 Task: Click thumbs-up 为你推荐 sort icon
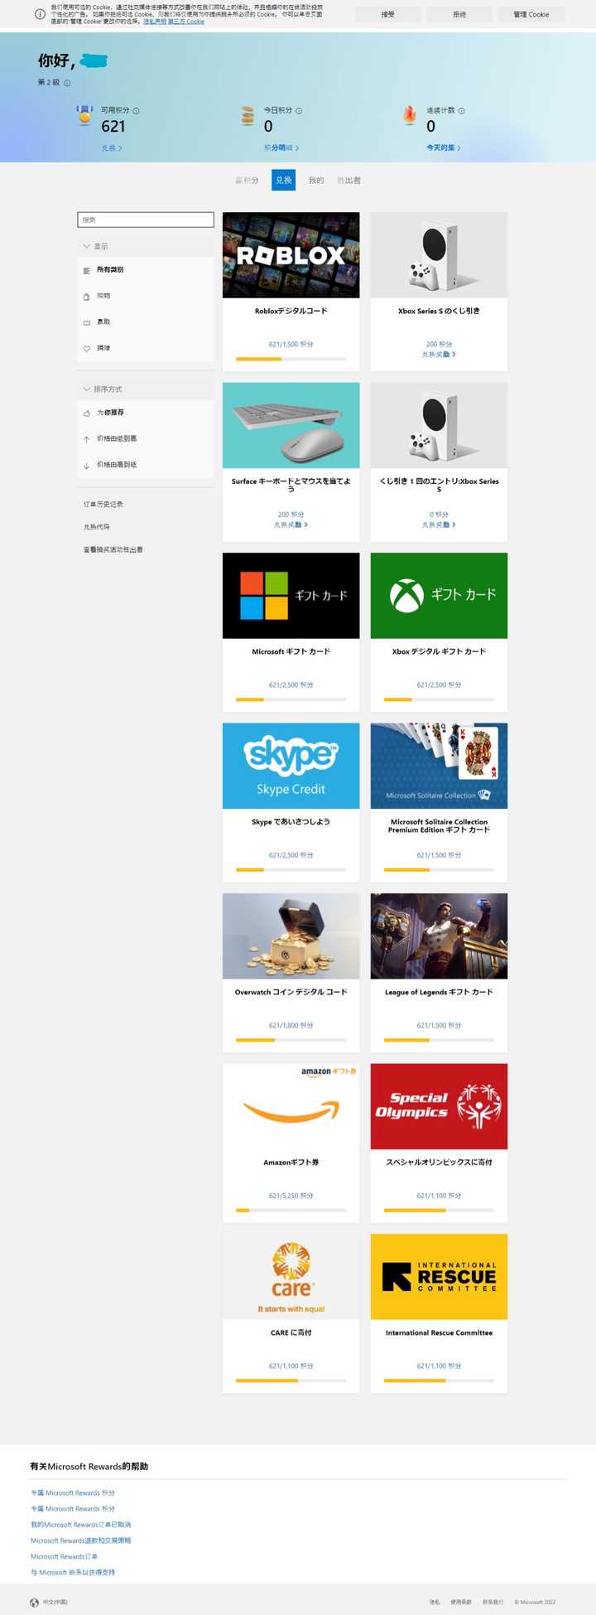[x=86, y=413]
